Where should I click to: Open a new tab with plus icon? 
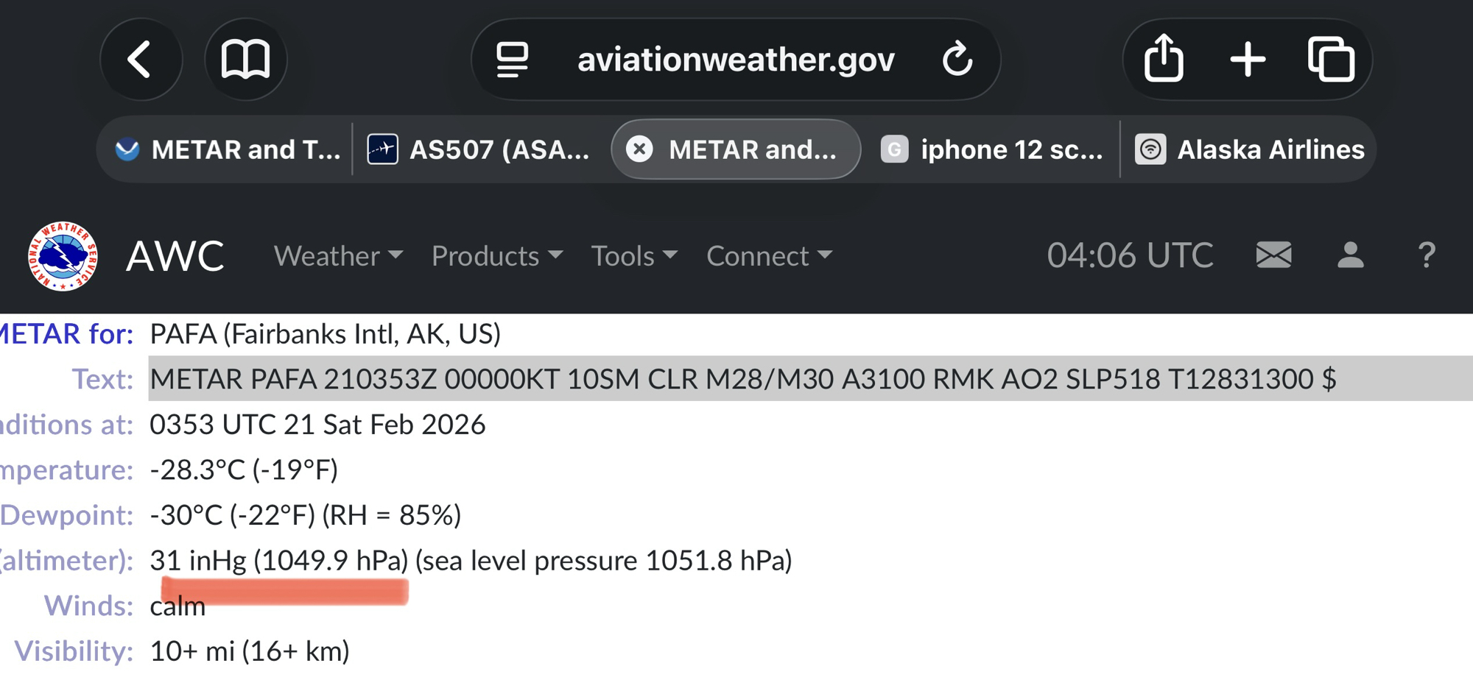pos(1248,60)
